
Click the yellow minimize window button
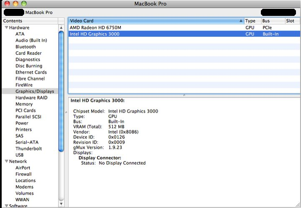click(15, 4)
